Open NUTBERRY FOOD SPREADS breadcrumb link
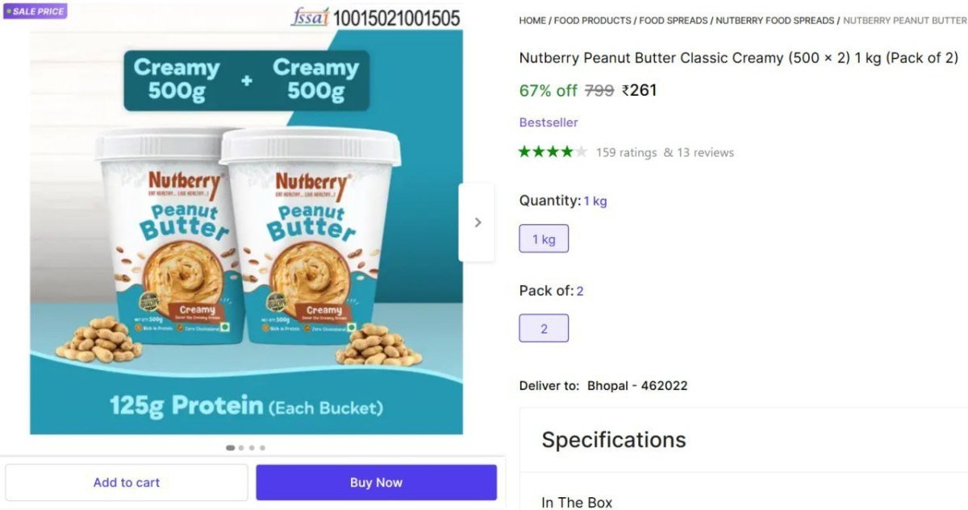The image size is (968, 510). click(x=775, y=20)
